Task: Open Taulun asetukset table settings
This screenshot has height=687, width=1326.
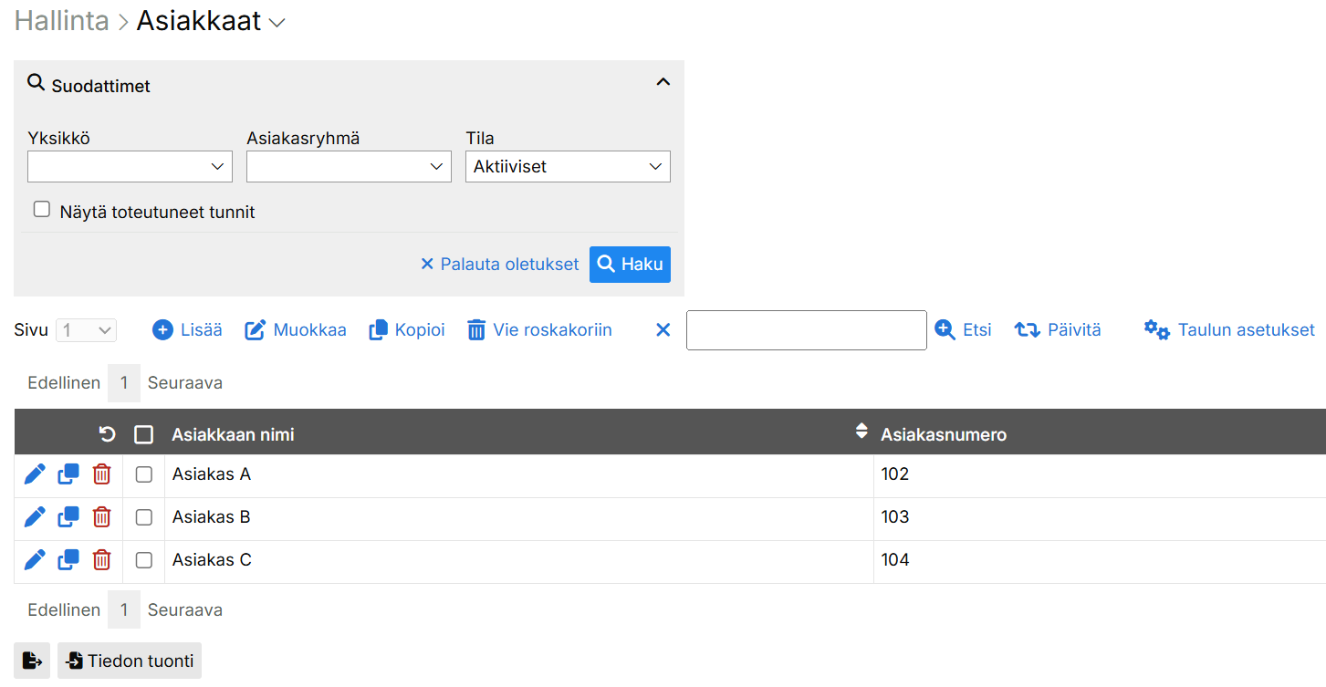Action: click(x=1229, y=330)
